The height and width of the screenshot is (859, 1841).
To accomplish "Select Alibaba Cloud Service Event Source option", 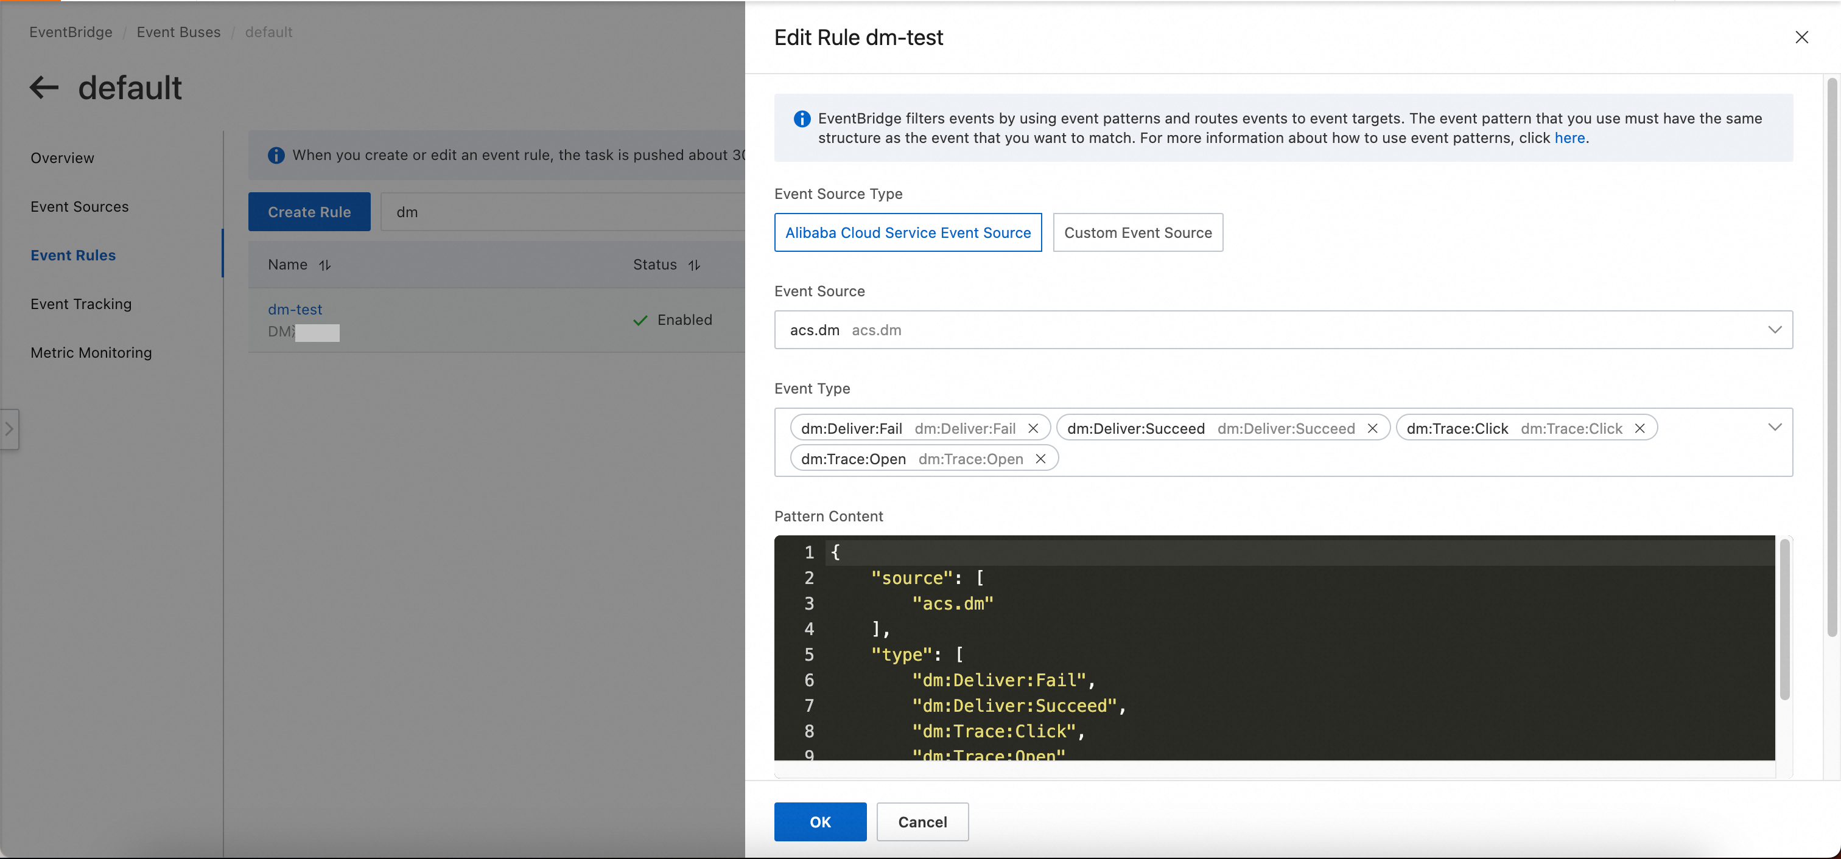I will coord(908,233).
